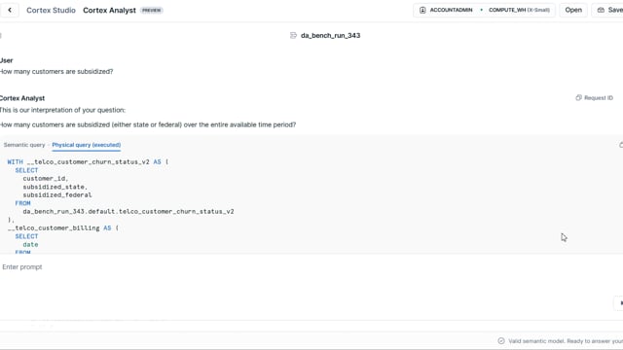The image size is (623, 350).
Task: Open Cortex Studio breadcrumb link
Action: (x=51, y=11)
